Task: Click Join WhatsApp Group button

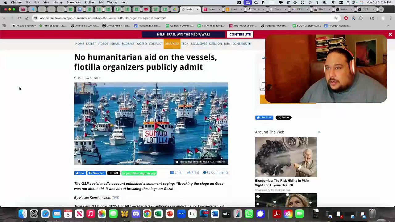Action: pyautogui.click(x=139, y=173)
